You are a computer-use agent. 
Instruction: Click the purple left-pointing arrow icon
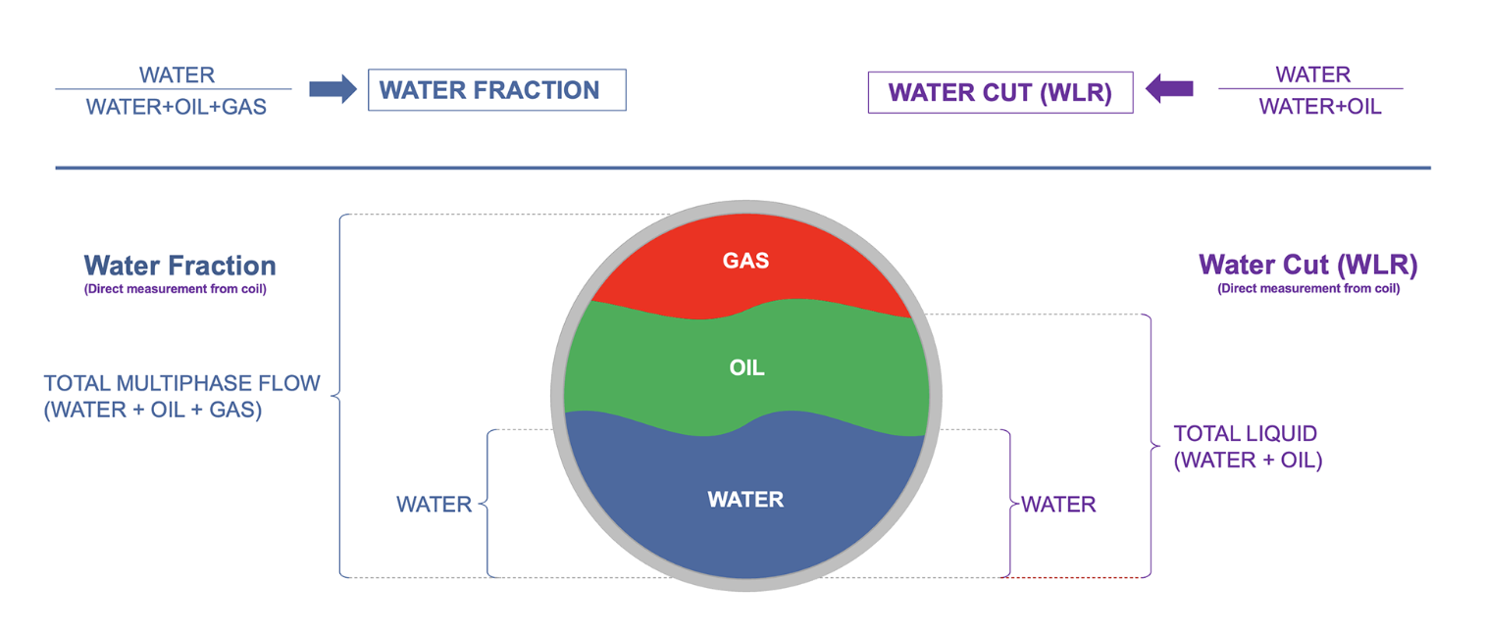click(x=1169, y=89)
